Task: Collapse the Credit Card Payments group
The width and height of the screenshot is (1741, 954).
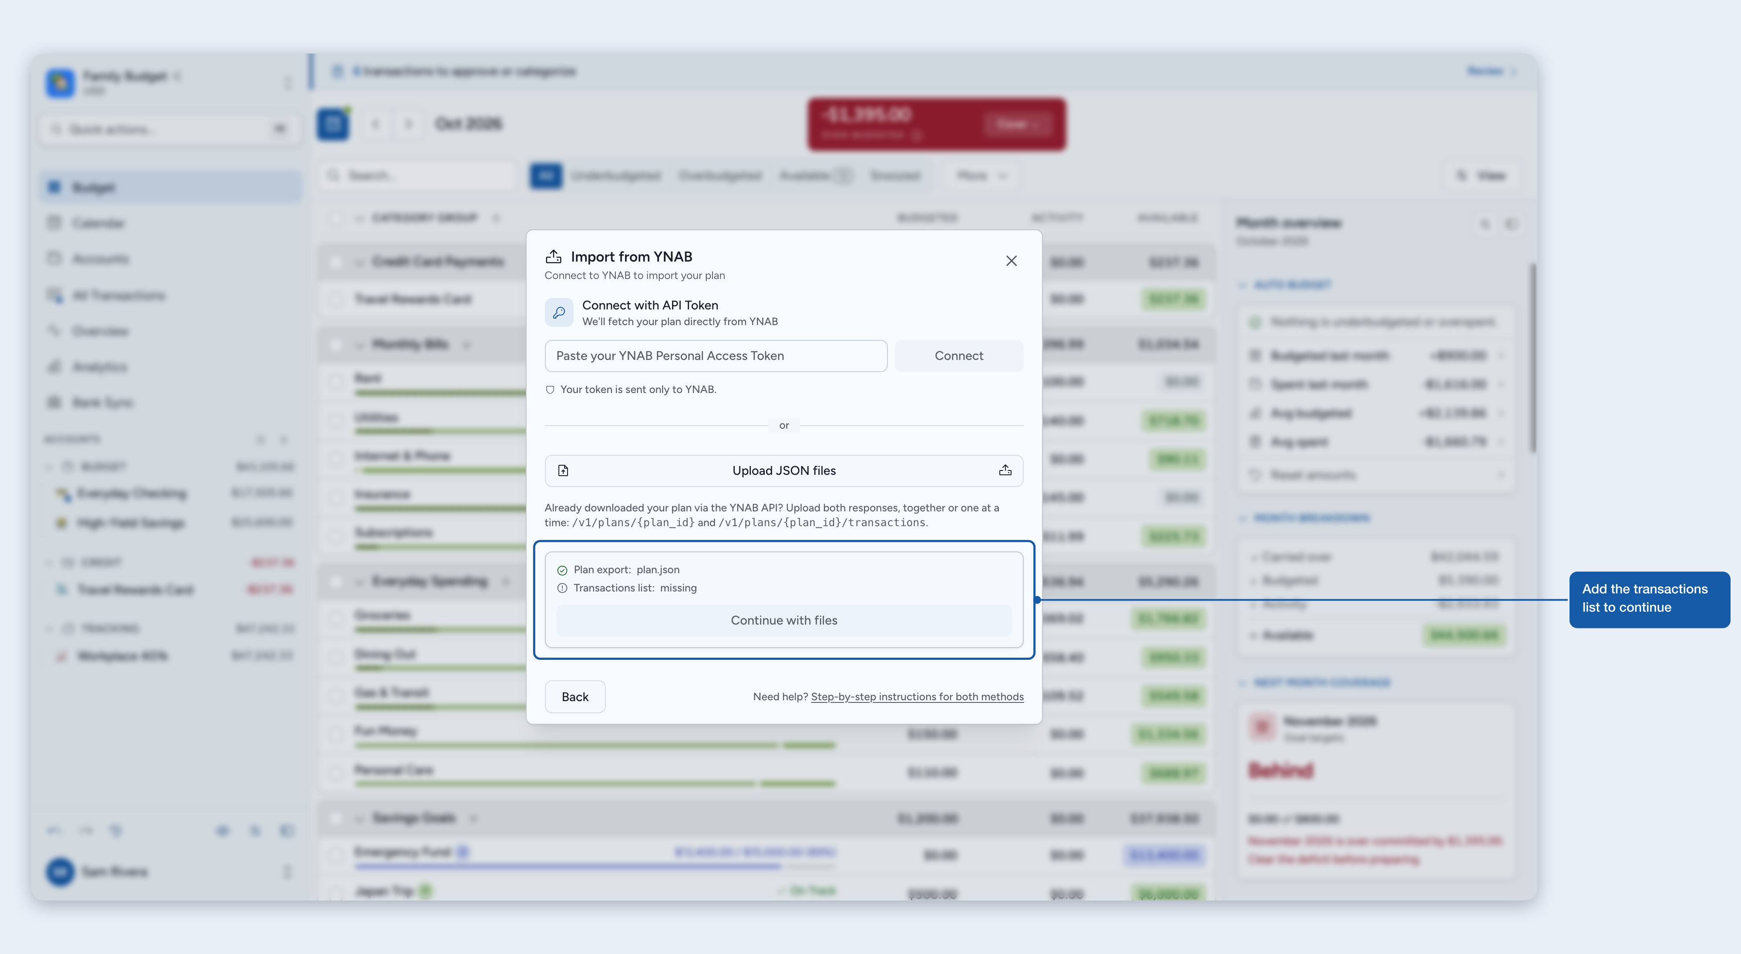Action: 359,262
